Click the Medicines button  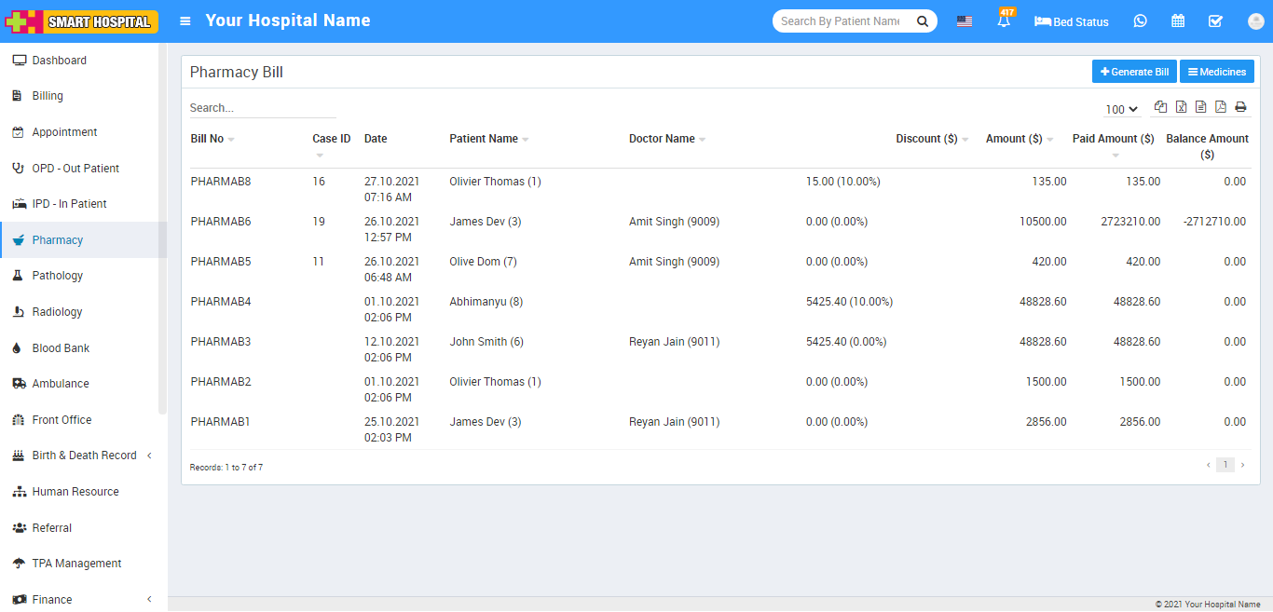[x=1216, y=72]
